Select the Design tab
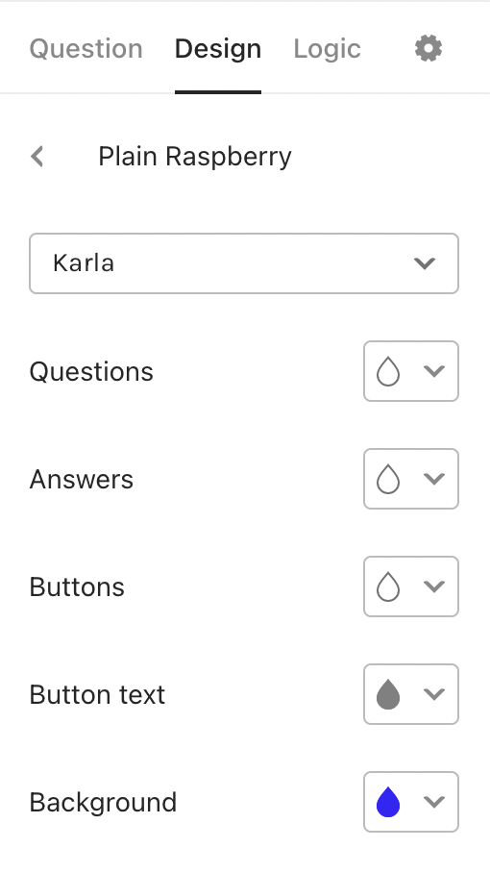Screen dimensions: 490x873 218,49
